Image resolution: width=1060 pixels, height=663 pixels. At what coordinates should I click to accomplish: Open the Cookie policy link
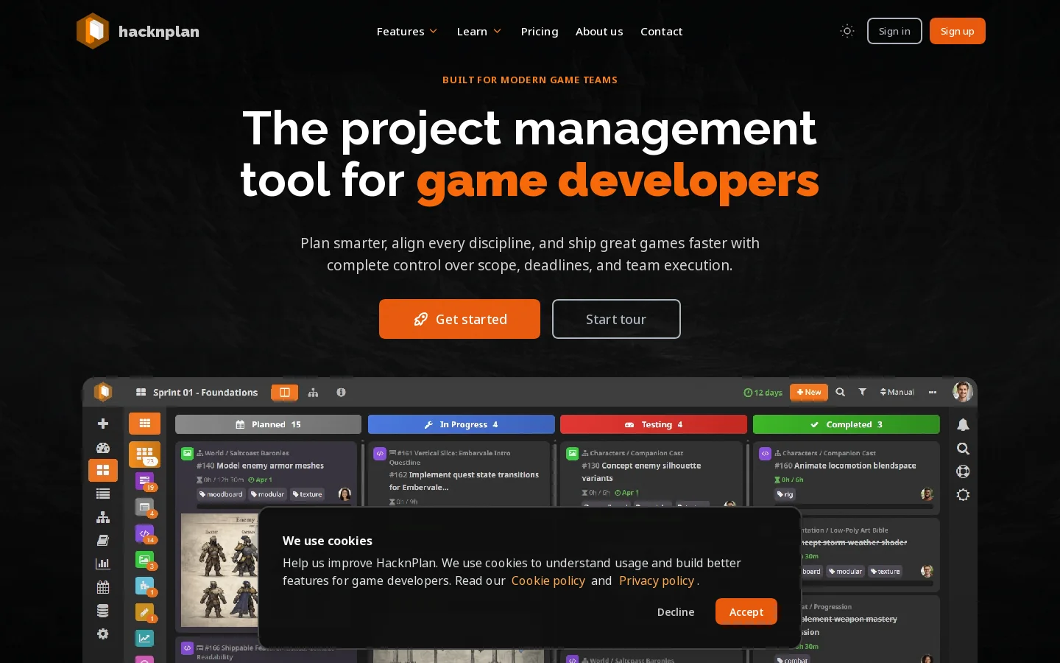point(548,580)
